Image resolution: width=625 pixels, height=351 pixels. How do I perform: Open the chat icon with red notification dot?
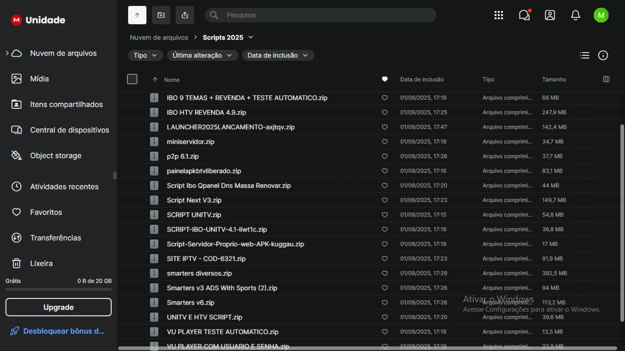click(524, 15)
